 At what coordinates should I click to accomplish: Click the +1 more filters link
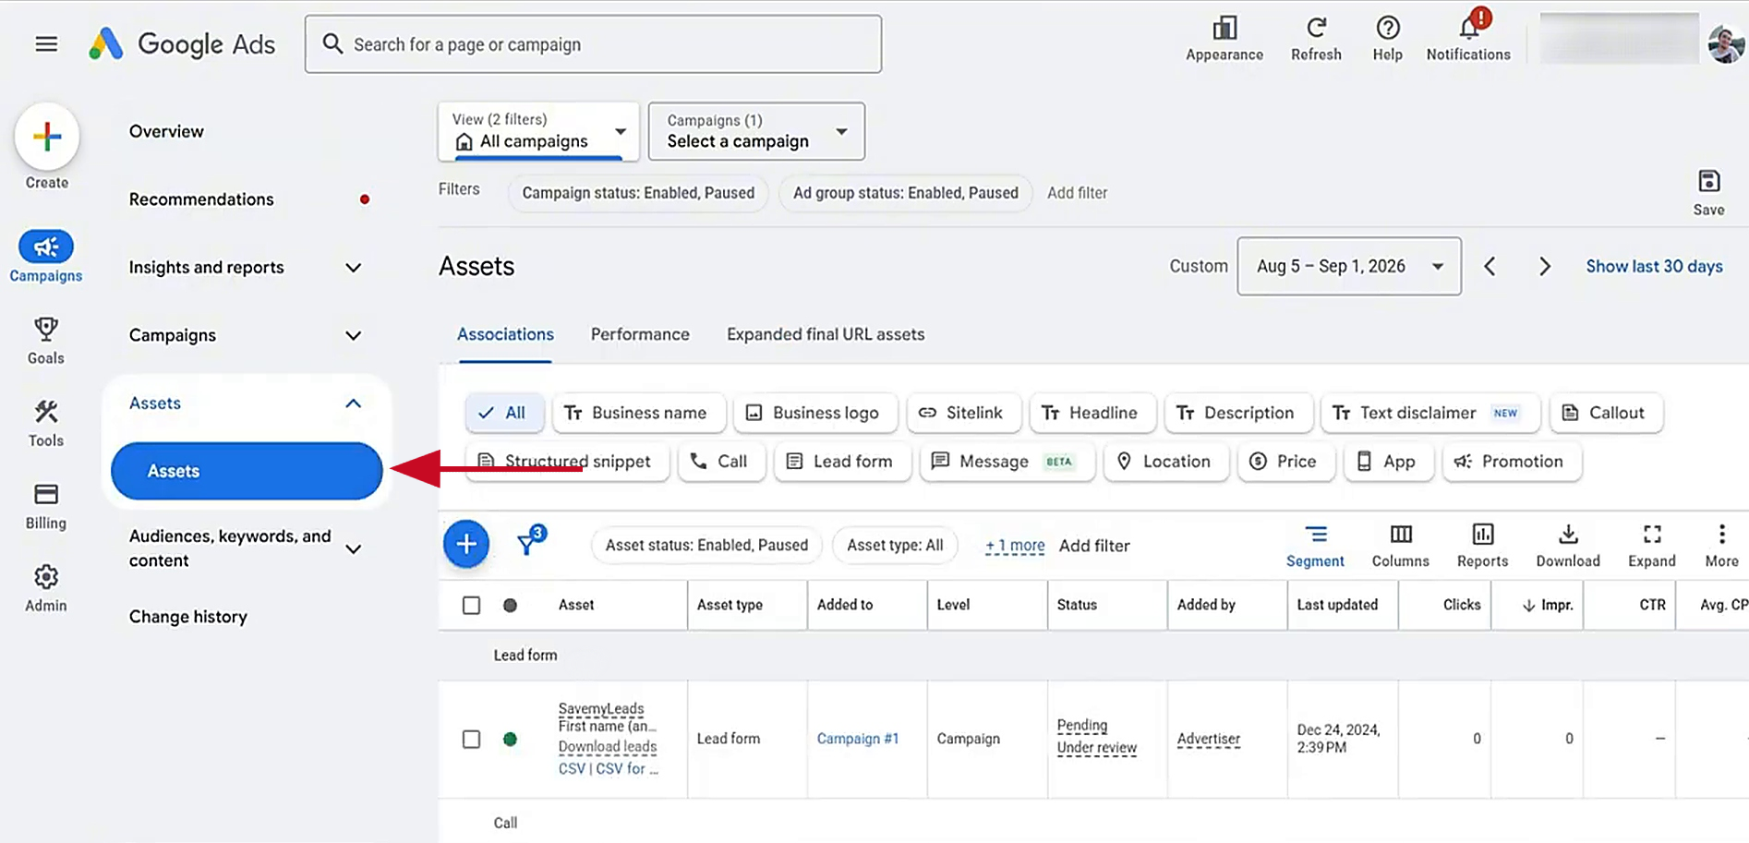1014,546
